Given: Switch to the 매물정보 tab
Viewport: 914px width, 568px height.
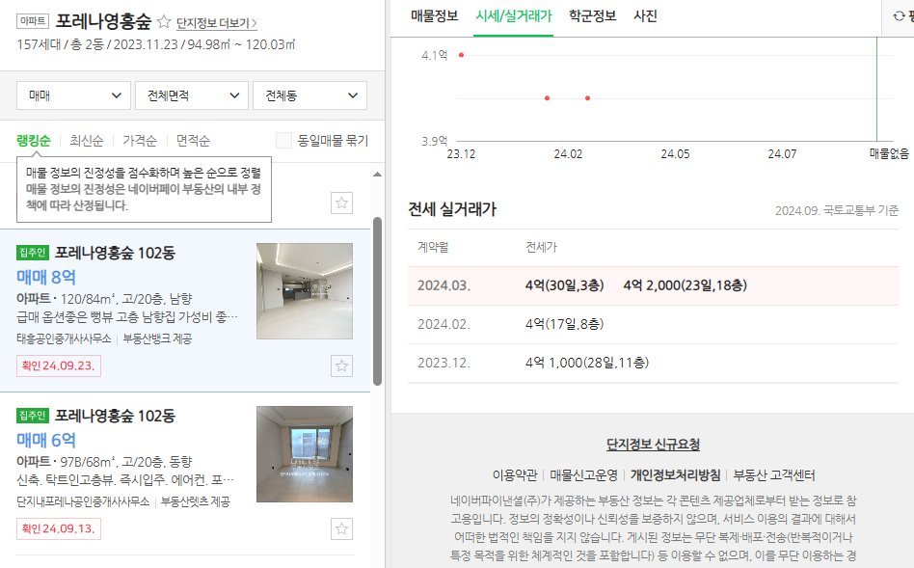Looking at the screenshot, I should 434,16.
